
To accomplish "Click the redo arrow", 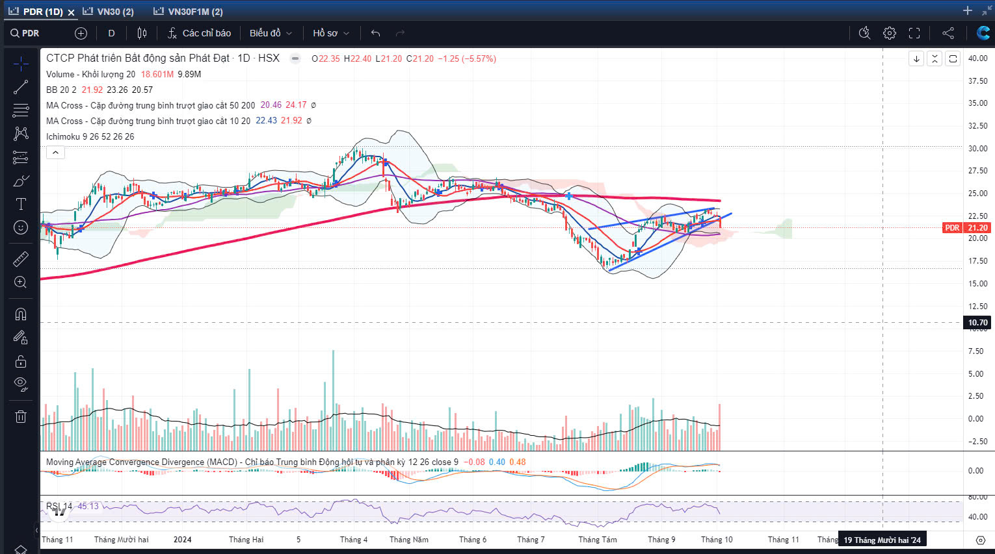I will coord(400,33).
